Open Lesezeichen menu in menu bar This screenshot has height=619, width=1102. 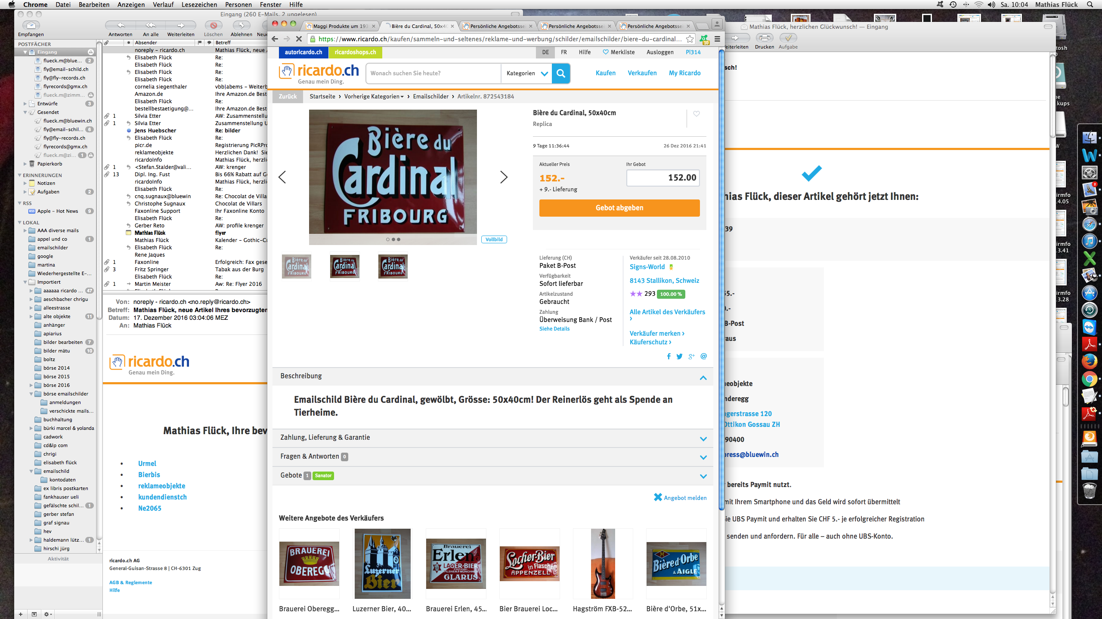point(199,4)
